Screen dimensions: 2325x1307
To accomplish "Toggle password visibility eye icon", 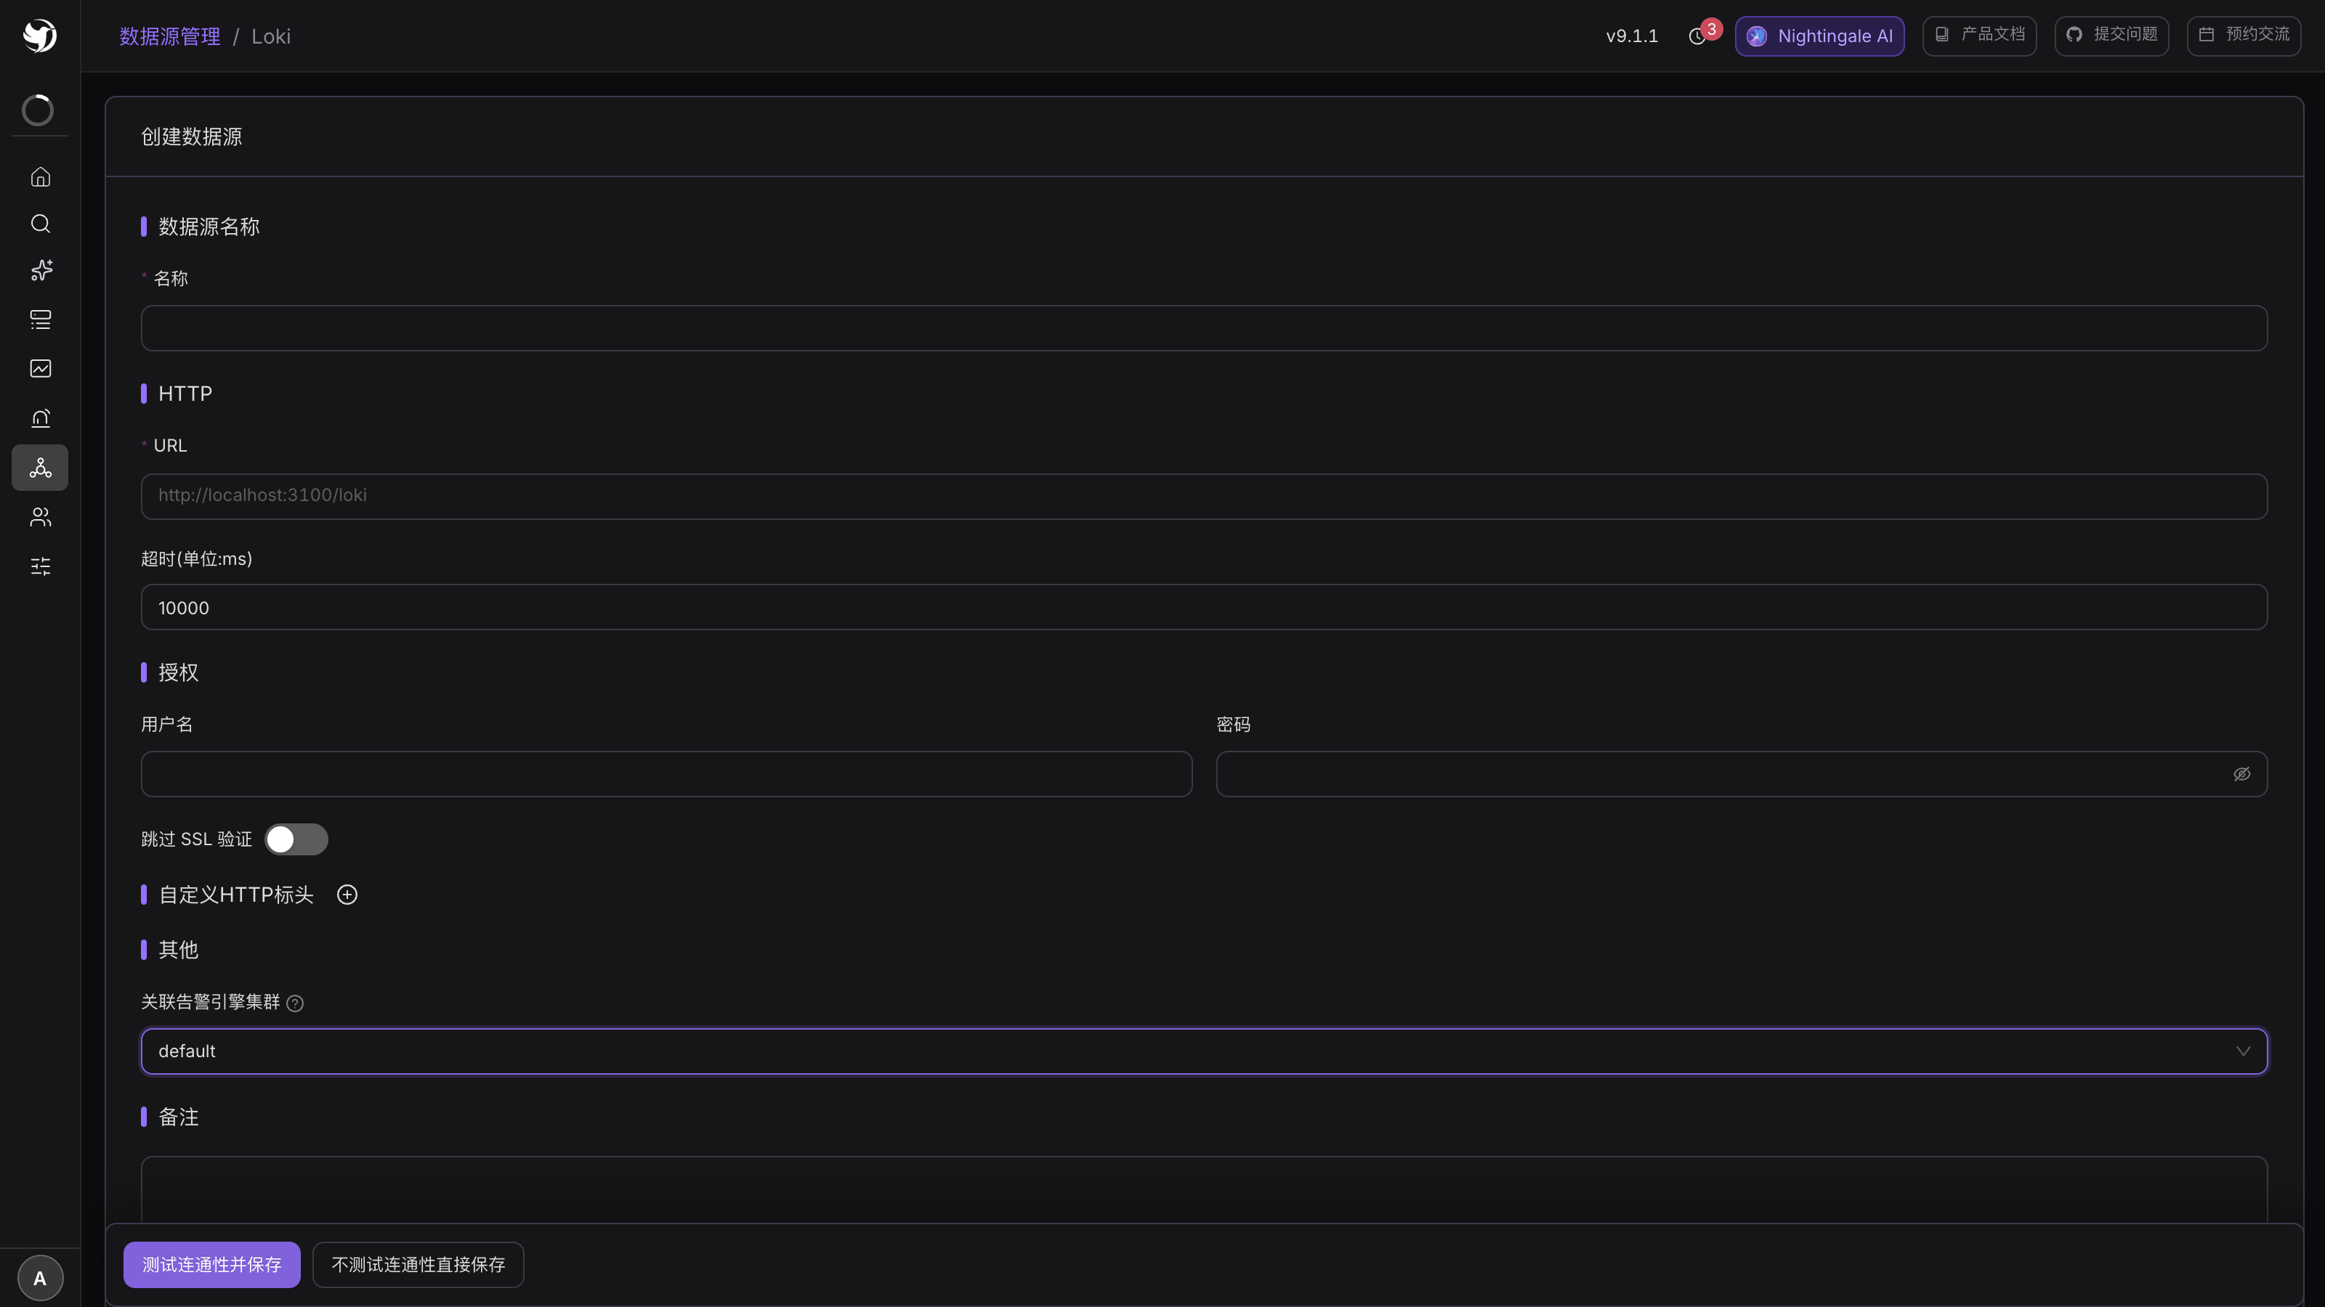I will click(x=2242, y=774).
